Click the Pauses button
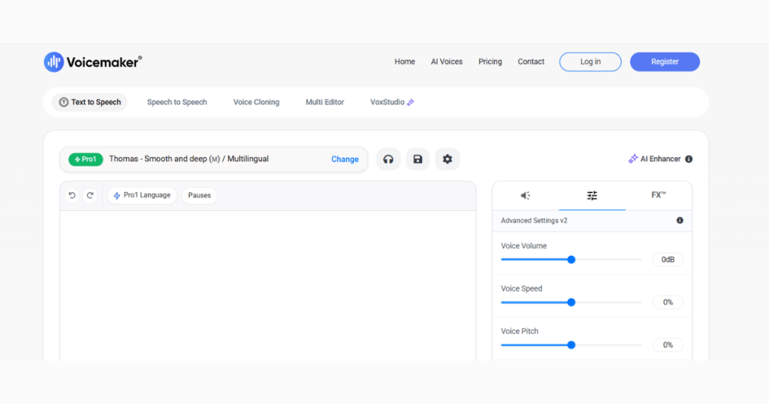This screenshot has height=404, width=769. tap(200, 195)
